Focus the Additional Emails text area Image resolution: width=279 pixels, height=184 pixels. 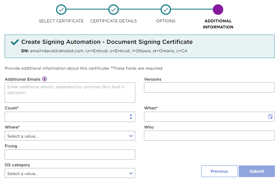70,93
